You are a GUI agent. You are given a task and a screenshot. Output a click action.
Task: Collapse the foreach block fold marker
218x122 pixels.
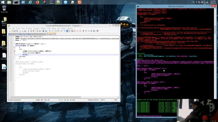click(14, 47)
